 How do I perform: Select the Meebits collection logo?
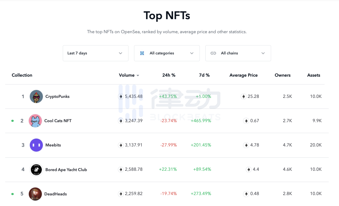(36, 145)
